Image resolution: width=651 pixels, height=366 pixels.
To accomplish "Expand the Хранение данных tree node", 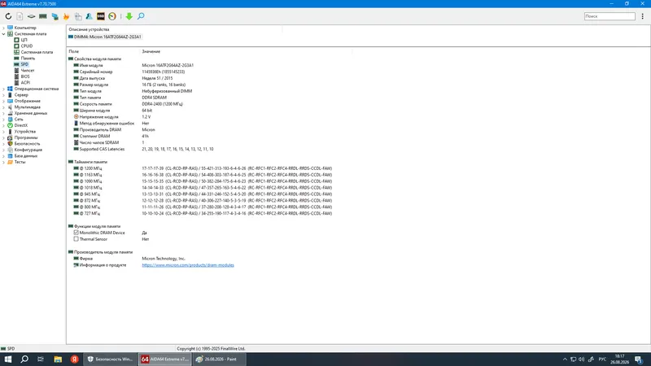I will point(4,113).
